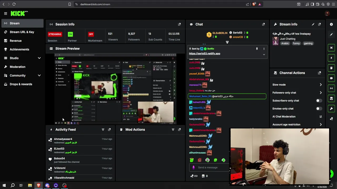
Task: Expand the Community submenu
Action: click(x=39, y=75)
